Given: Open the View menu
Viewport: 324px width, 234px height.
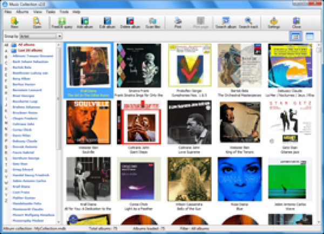Looking at the screenshot, I should point(37,12).
